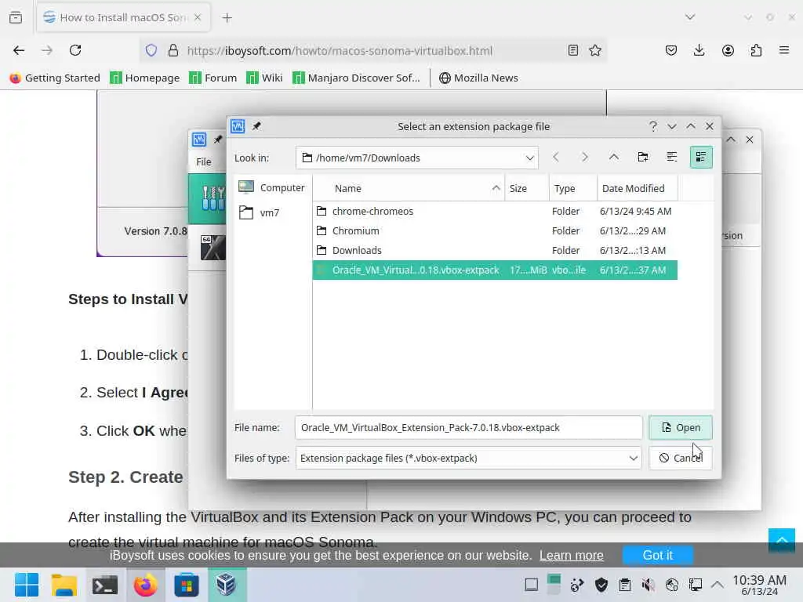Click the help question mark in dialog title
The image size is (803, 602).
[653, 126]
